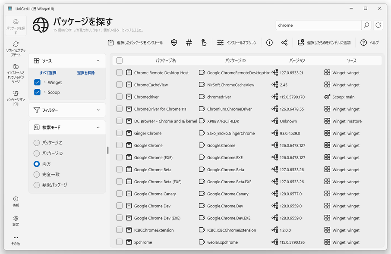Viewport: 391px width, 254px height.
Task: Sort by パッケージID column header
Action: coord(235,60)
